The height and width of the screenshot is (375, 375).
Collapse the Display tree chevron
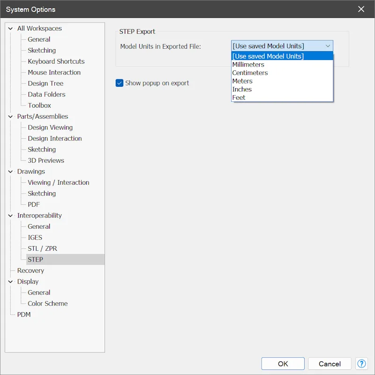(10, 282)
